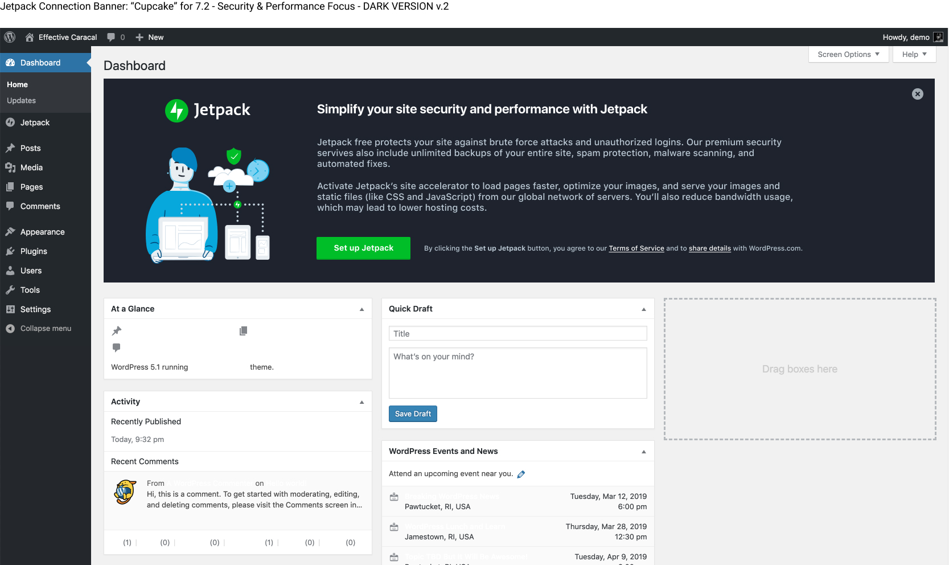The width and height of the screenshot is (949, 565).
Task: Click the Today, 9:32 pm timestamp
Action: (137, 439)
